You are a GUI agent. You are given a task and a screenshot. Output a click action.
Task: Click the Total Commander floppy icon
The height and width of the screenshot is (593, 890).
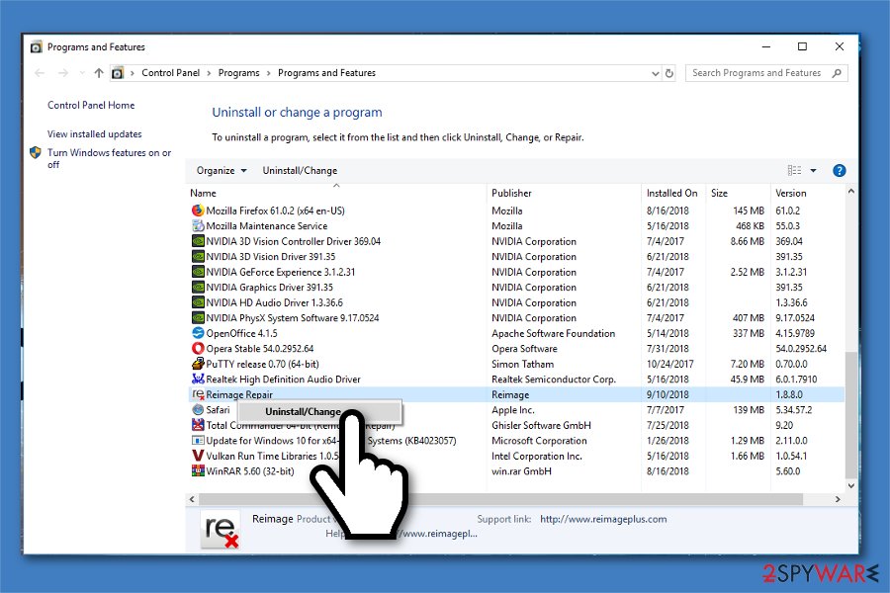coord(198,425)
